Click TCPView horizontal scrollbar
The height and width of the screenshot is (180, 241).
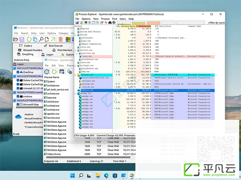click(x=88, y=157)
